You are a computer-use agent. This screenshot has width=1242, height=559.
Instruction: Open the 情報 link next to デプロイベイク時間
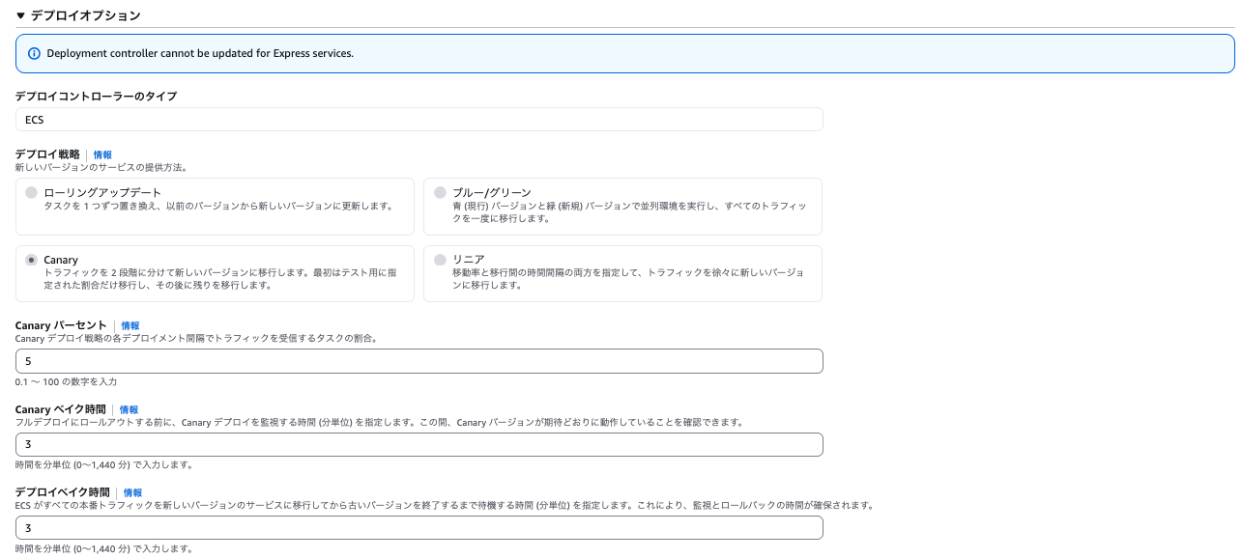coord(131,492)
